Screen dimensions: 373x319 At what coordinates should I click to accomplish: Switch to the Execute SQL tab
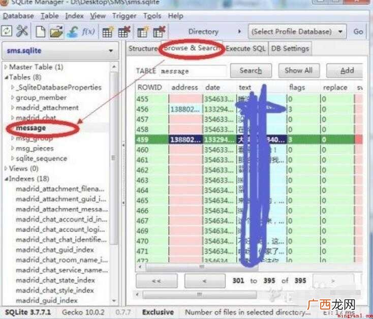click(x=245, y=49)
